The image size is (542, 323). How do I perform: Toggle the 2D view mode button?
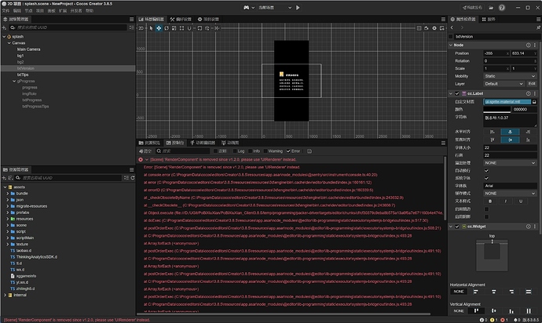pos(141,27)
